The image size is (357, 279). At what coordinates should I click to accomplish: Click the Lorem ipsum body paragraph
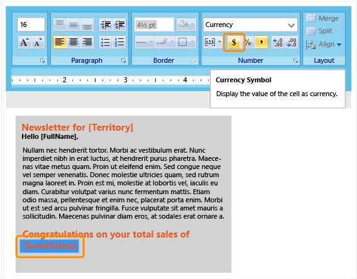[123, 183]
